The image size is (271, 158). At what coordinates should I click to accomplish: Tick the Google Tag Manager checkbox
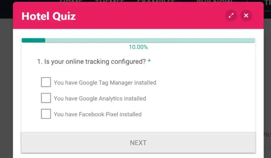46,82
